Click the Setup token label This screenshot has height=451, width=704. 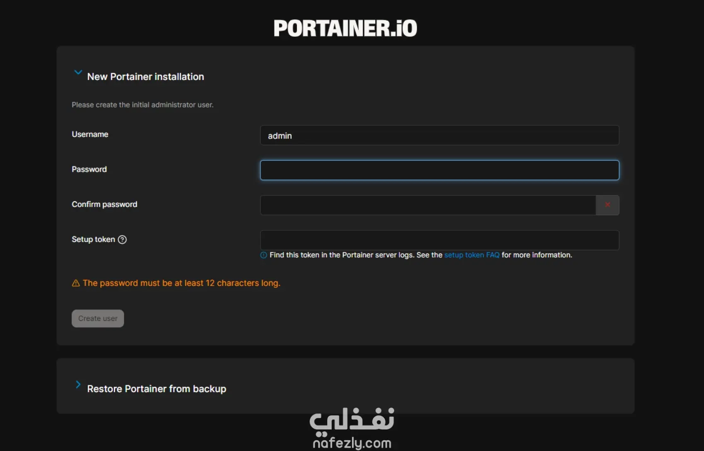(x=93, y=239)
